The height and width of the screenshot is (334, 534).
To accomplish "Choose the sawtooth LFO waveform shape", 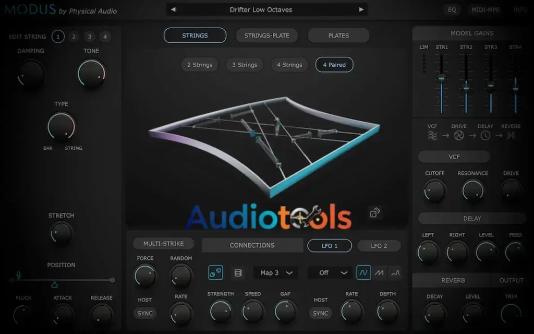I will point(379,272).
